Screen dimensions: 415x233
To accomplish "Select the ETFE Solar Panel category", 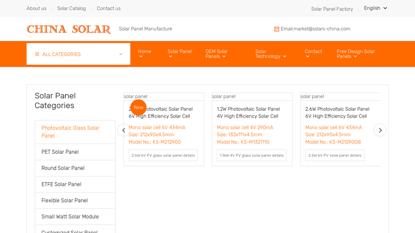I will 75,184.
